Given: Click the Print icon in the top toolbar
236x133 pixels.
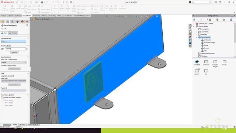Looking at the screenshot, I should 42,2.
